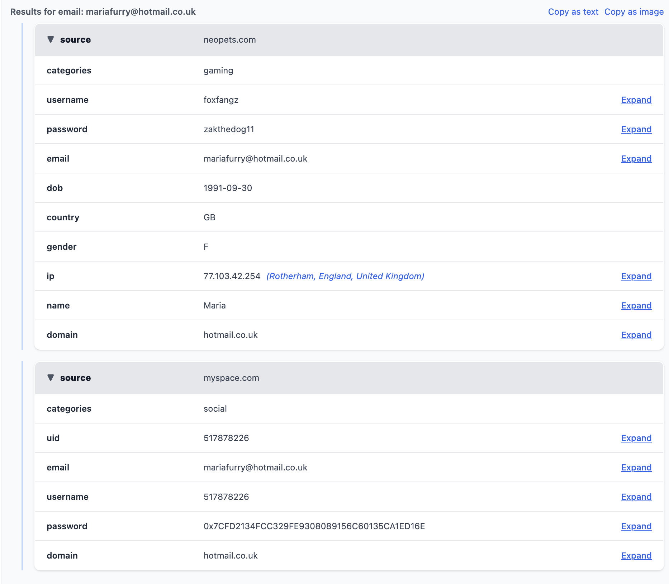The width and height of the screenshot is (669, 584).
Task: Click the dob value in neopets record
Action: pyautogui.click(x=228, y=188)
